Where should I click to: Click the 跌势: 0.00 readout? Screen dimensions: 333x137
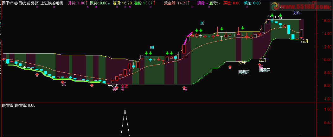pyautogui.click(x=99, y=3)
